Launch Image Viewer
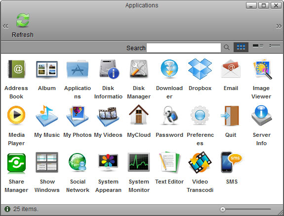284x216 pixels. (x=262, y=69)
